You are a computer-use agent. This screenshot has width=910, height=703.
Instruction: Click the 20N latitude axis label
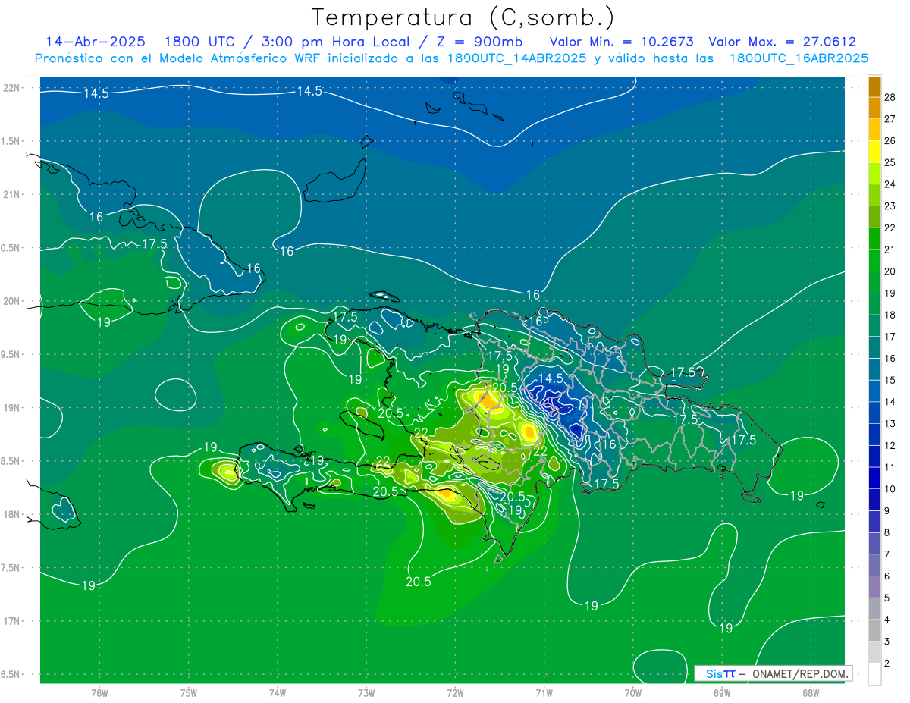13,301
